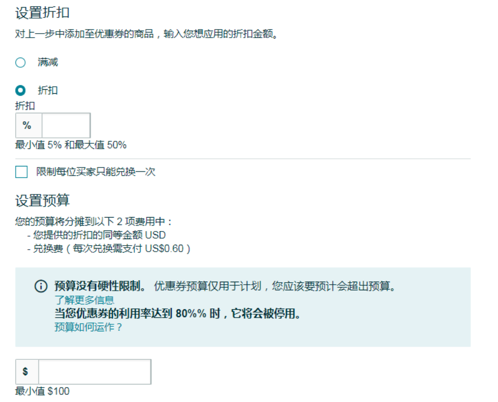498x402 pixels.
Task: Select the 折扣 radio option
Action: point(20,91)
